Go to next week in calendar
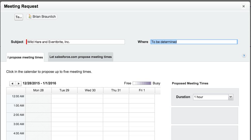This screenshot has width=251, height=140. pyautogui.click(x=19, y=84)
